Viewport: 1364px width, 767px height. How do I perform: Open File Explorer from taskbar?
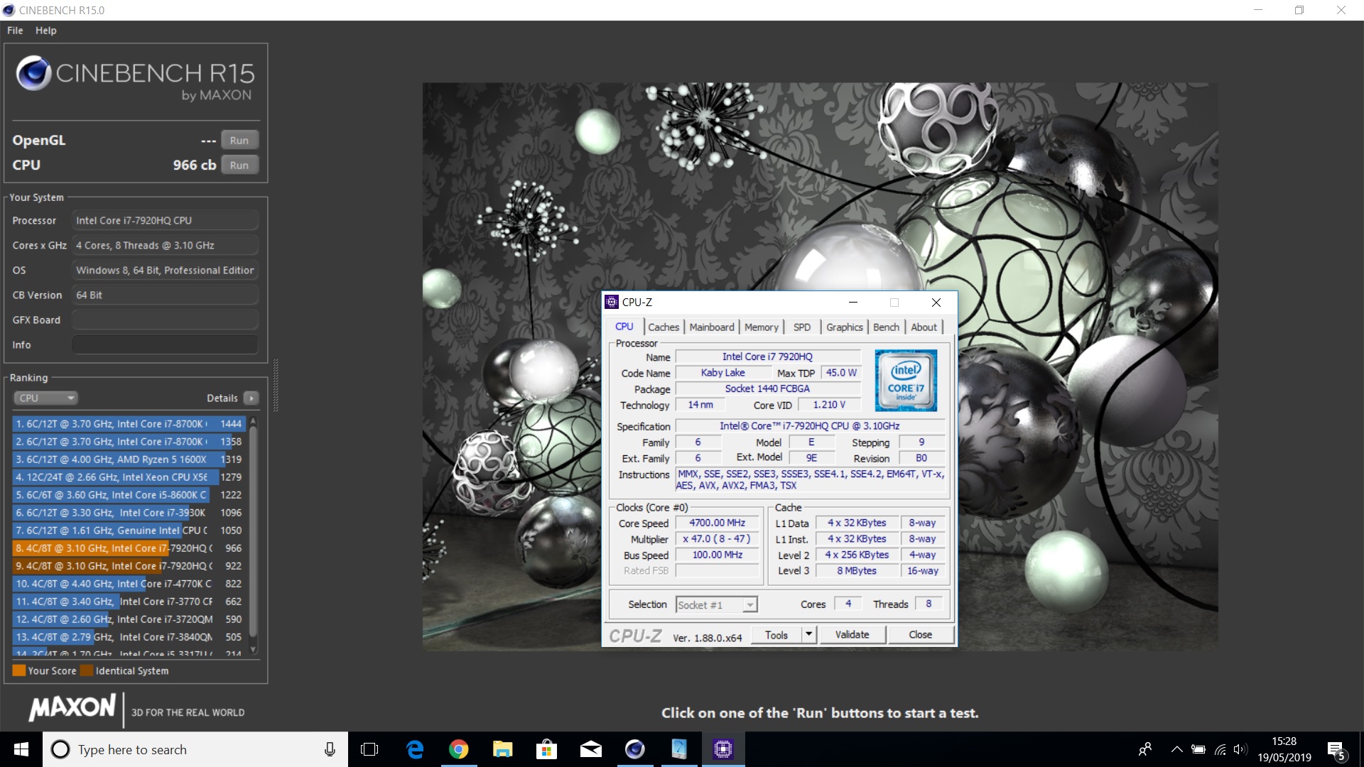503,749
